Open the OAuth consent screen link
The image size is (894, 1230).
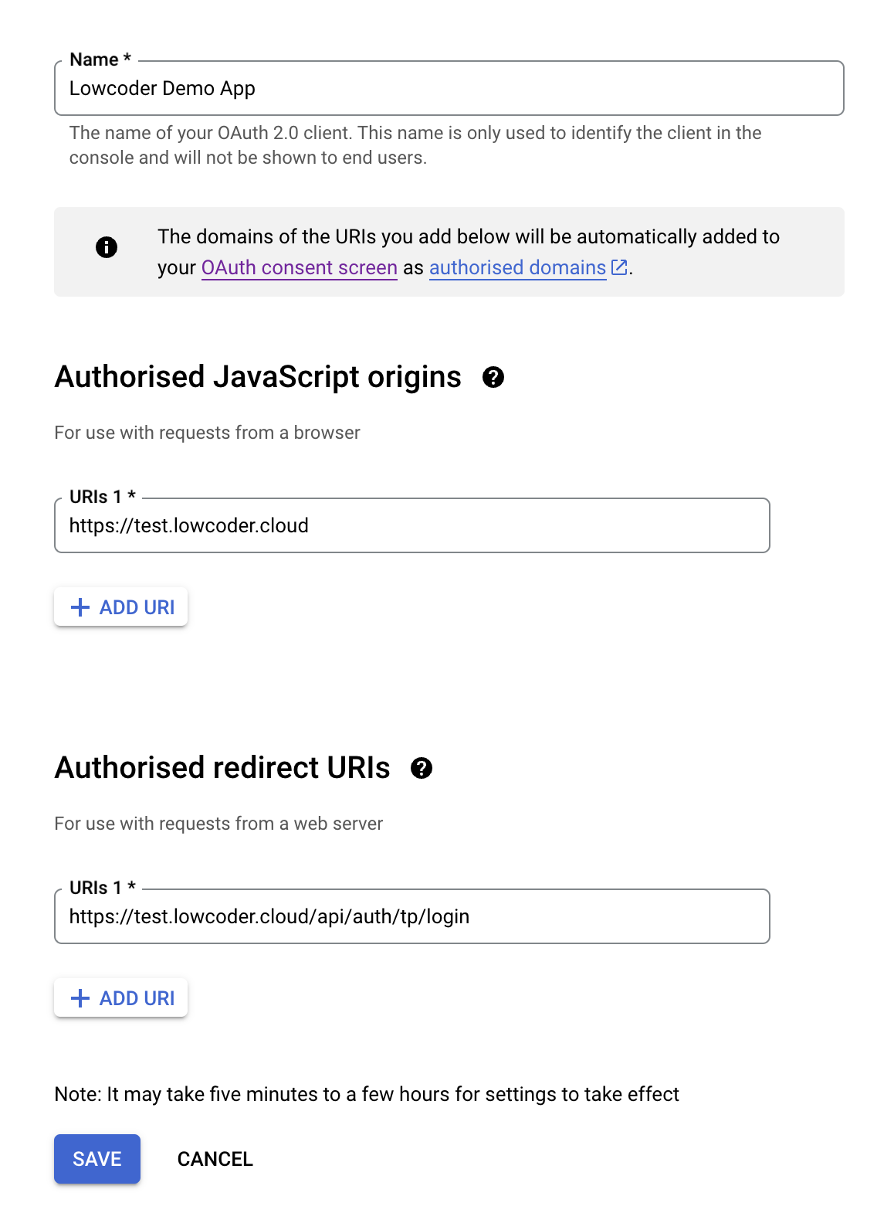coord(299,267)
